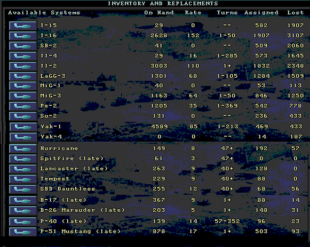Click the On Hand column header
Screen dimensions: 310x247
(x=159, y=13)
